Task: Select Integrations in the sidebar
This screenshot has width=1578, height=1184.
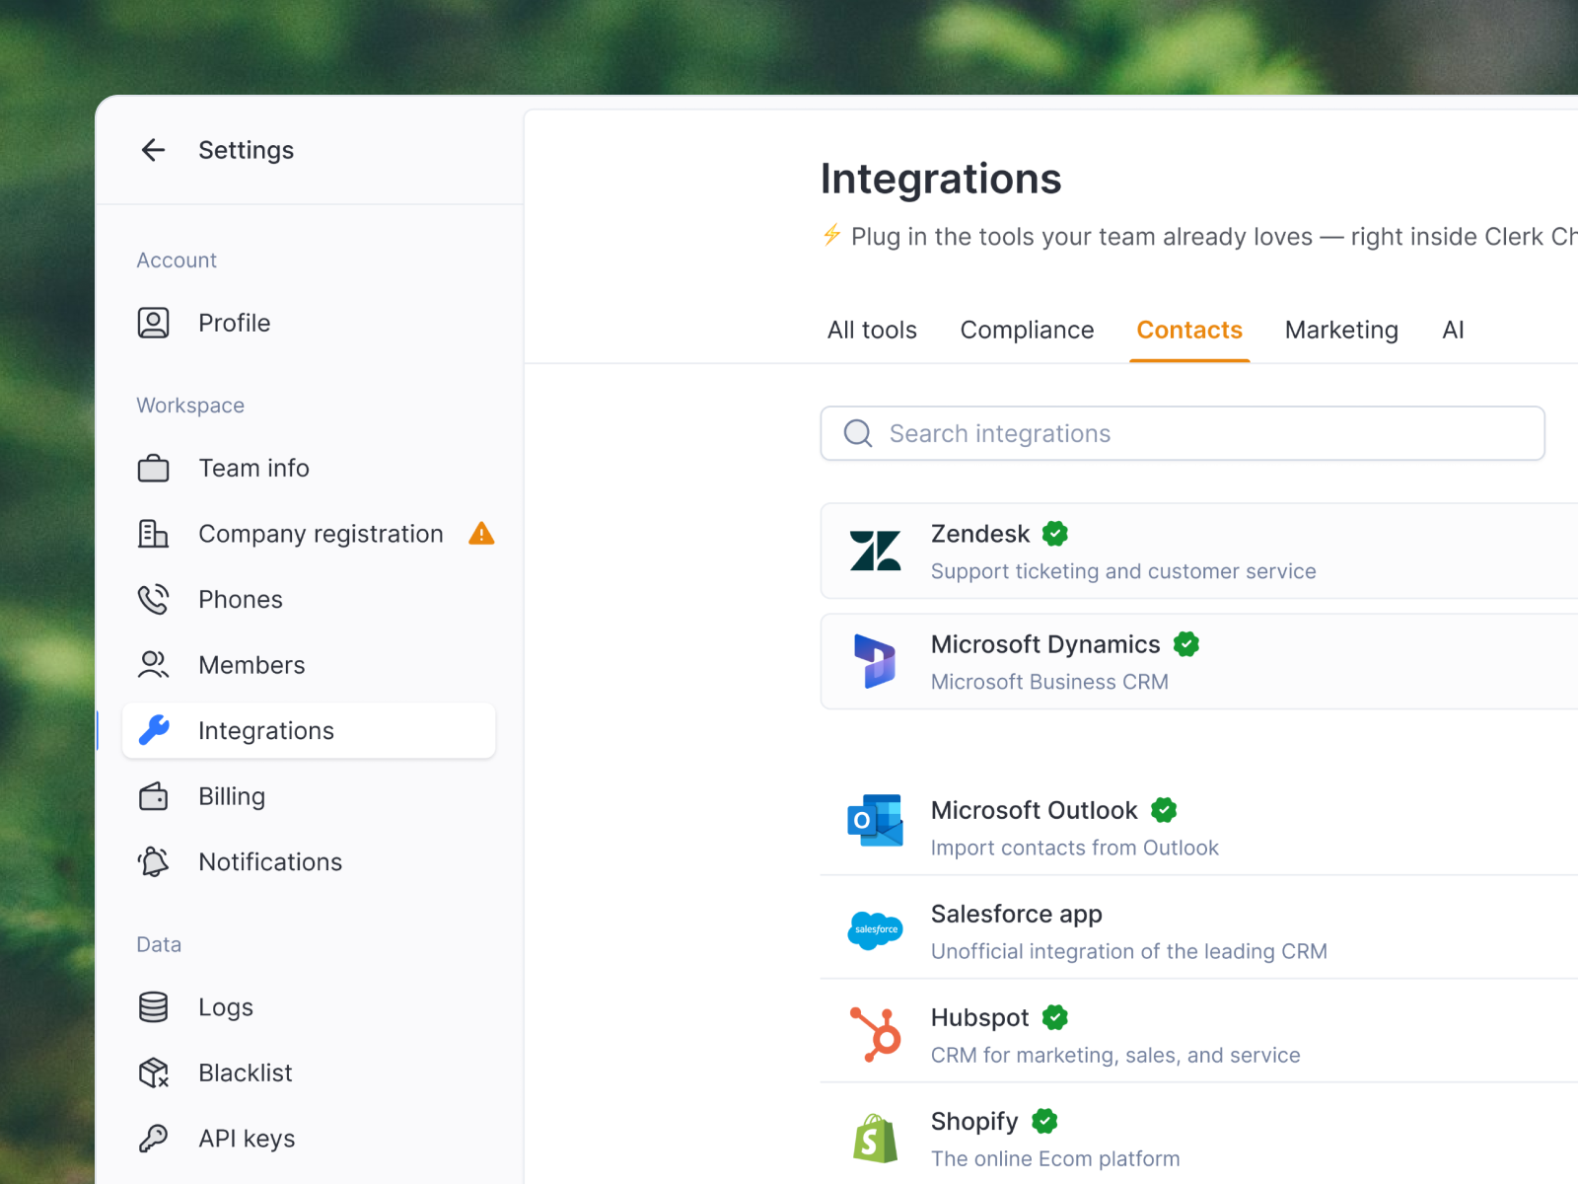Action: click(309, 730)
